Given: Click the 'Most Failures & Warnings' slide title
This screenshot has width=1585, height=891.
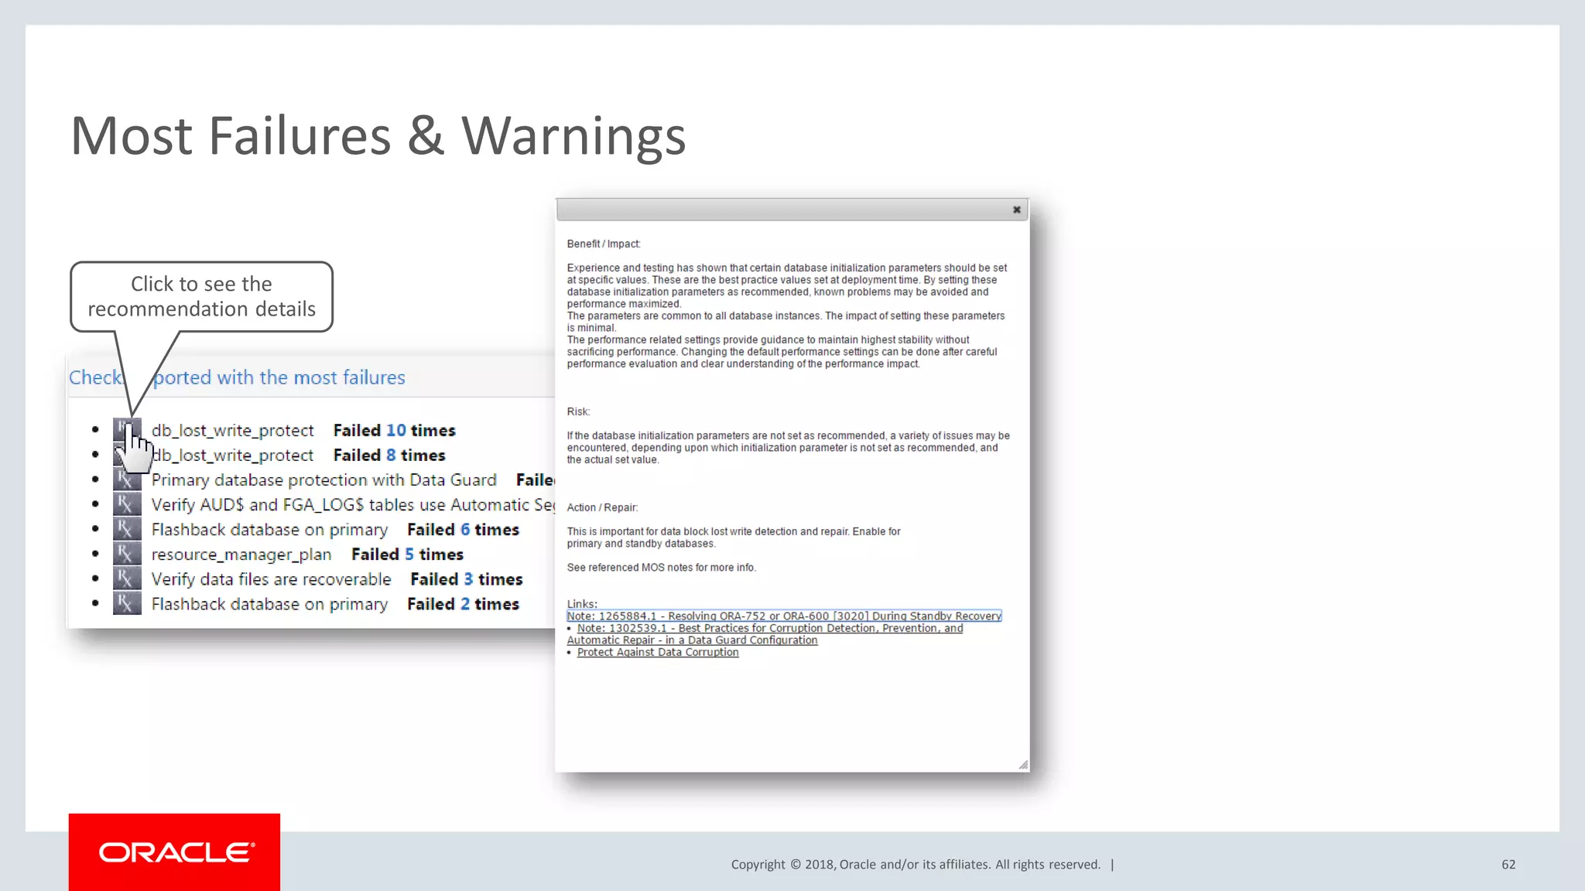Looking at the screenshot, I should pyautogui.click(x=378, y=135).
